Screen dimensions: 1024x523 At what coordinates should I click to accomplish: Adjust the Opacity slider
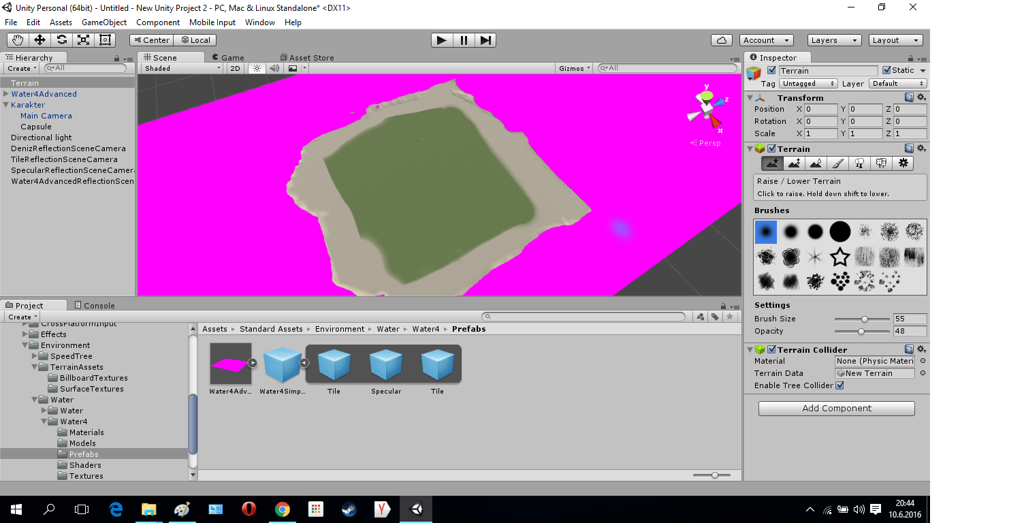[863, 331]
